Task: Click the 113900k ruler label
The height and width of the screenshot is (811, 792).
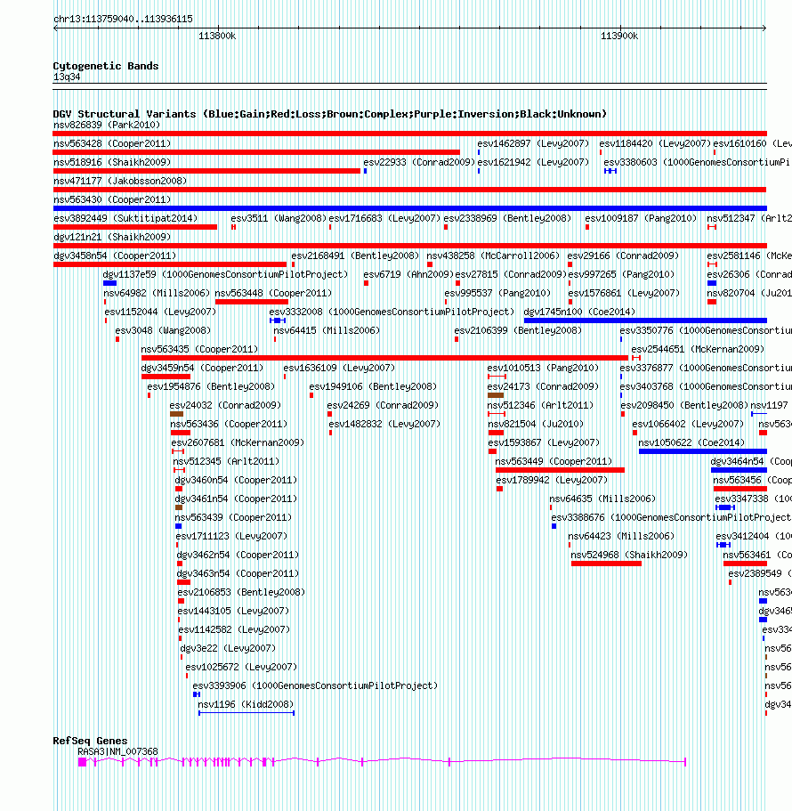Action: click(x=619, y=36)
